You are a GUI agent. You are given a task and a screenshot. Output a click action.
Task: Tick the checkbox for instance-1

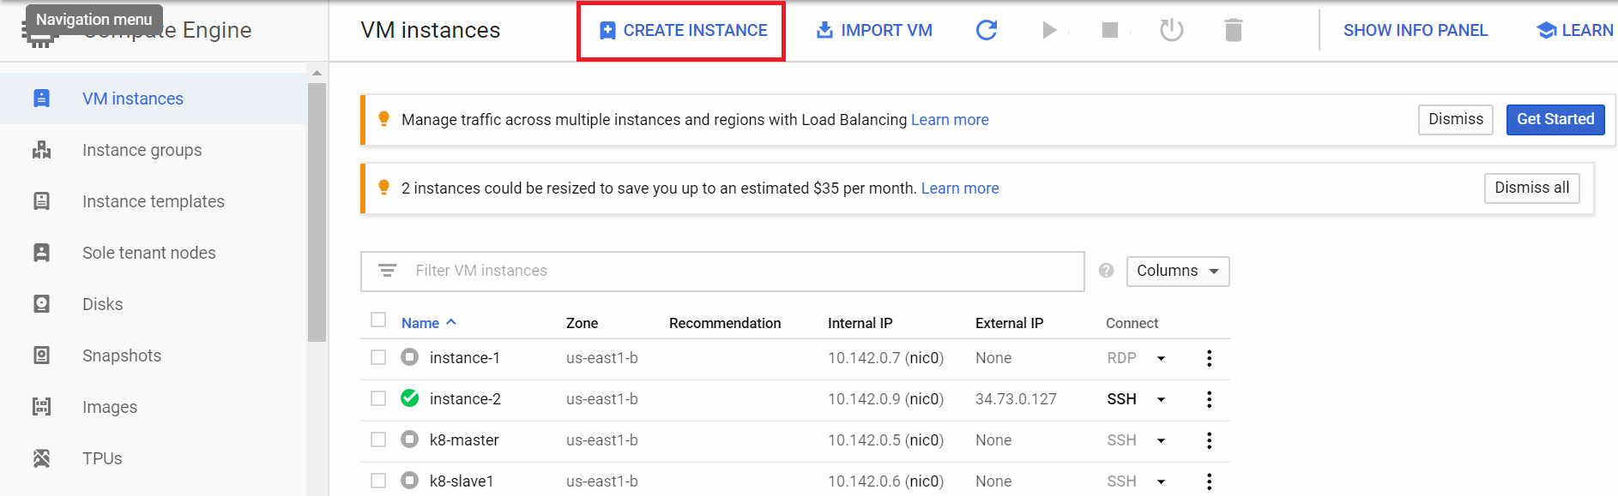378,357
